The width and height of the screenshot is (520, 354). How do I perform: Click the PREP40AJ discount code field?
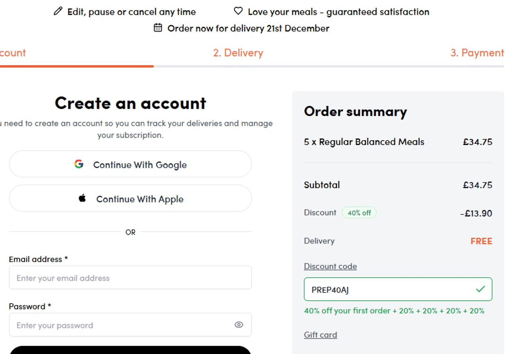point(388,290)
